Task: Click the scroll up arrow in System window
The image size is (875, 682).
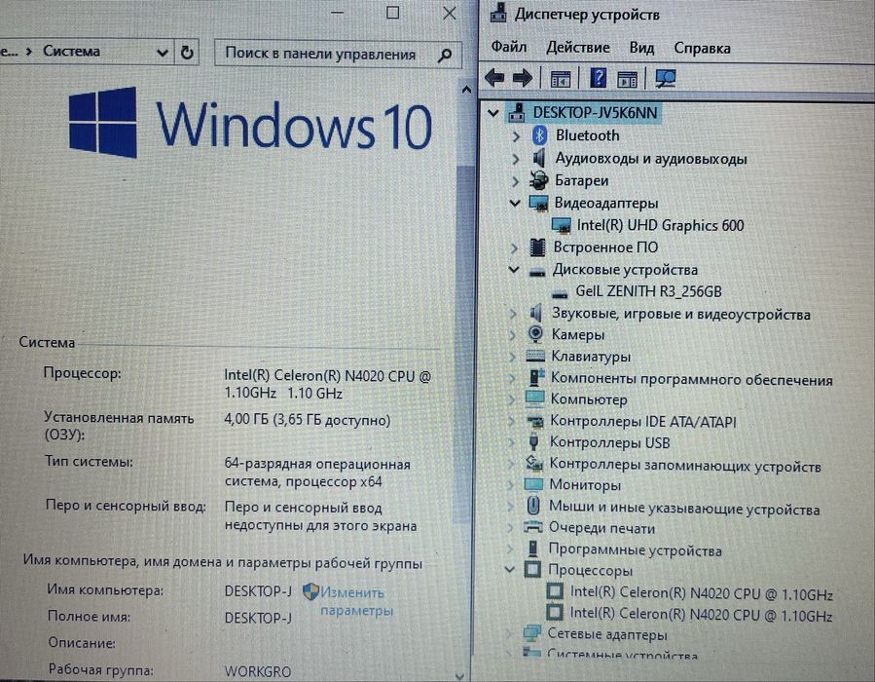Action: [466, 90]
